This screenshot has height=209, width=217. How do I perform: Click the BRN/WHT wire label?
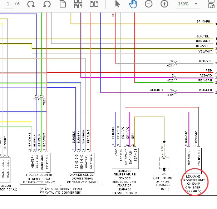[203, 41]
